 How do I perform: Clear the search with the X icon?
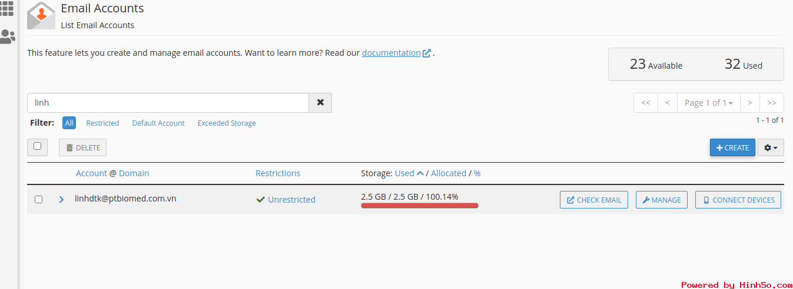pyautogui.click(x=320, y=102)
